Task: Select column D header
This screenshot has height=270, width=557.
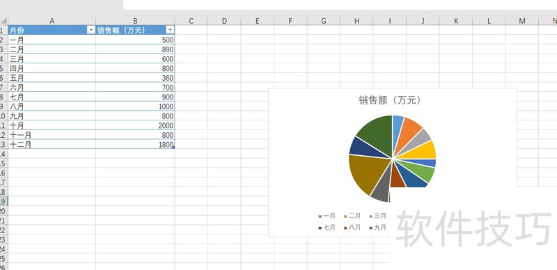Action: [x=224, y=21]
